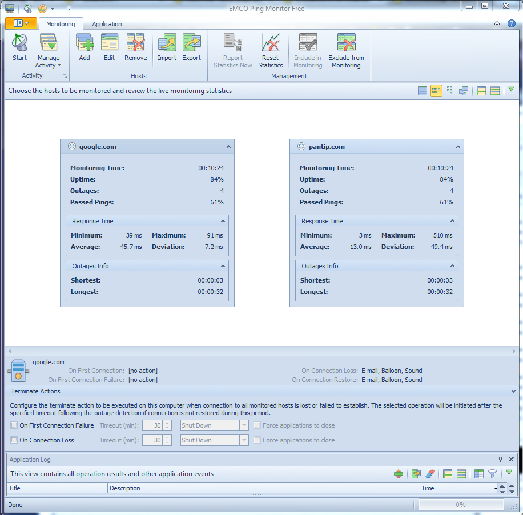Remove the selected host

[135, 47]
